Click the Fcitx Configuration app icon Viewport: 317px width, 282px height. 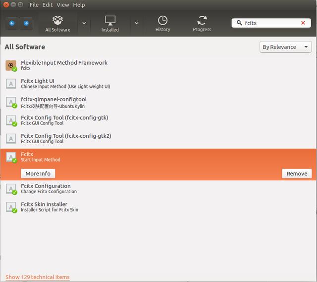(11, 189)
